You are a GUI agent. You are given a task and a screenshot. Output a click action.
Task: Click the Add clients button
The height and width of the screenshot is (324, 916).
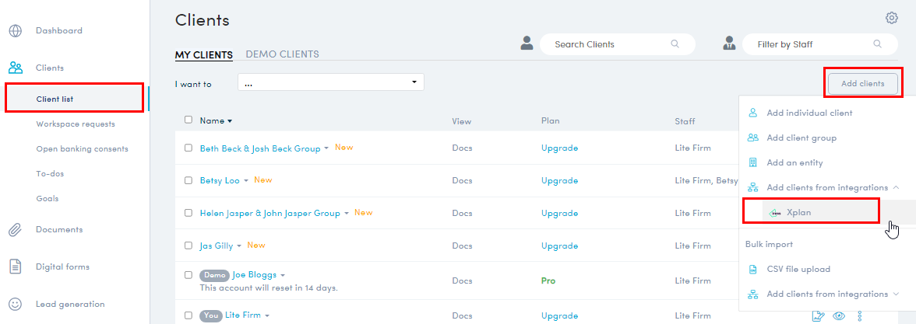coord(862,83)
